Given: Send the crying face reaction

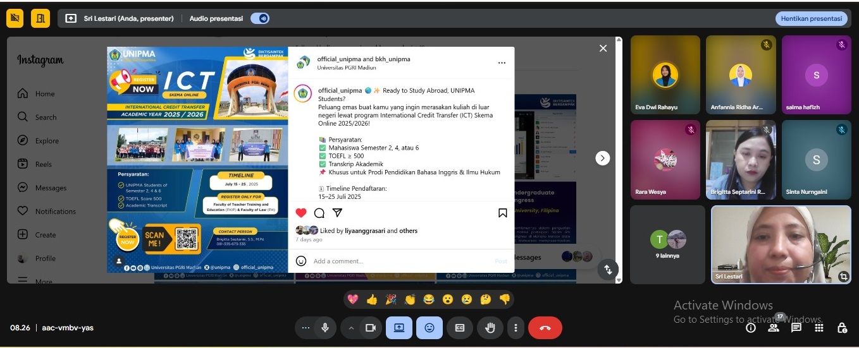Looking at the screenshot, I should 466,299.
